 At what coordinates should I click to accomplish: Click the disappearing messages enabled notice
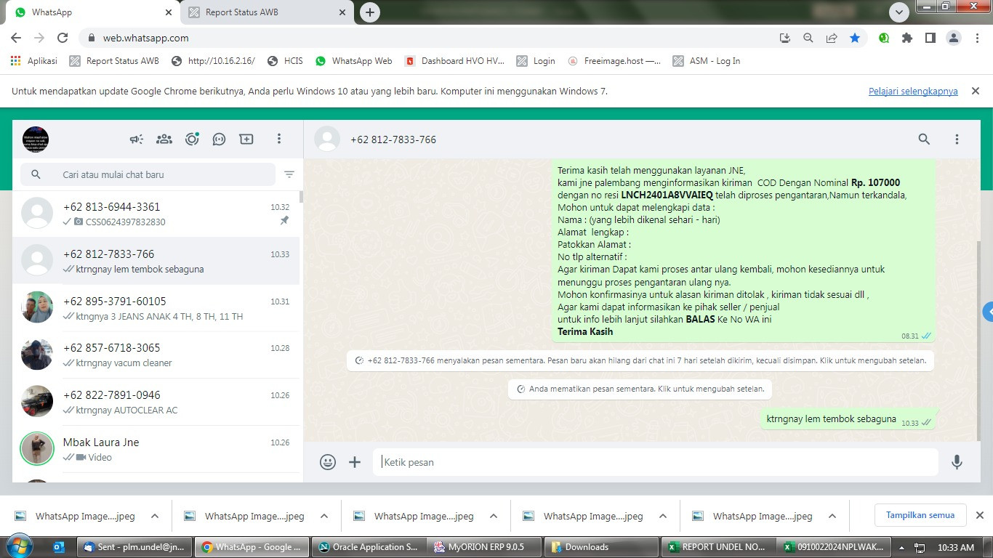640,360
